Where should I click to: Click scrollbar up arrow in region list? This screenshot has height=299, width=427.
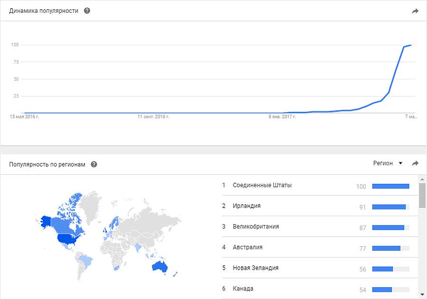point(422,179)
